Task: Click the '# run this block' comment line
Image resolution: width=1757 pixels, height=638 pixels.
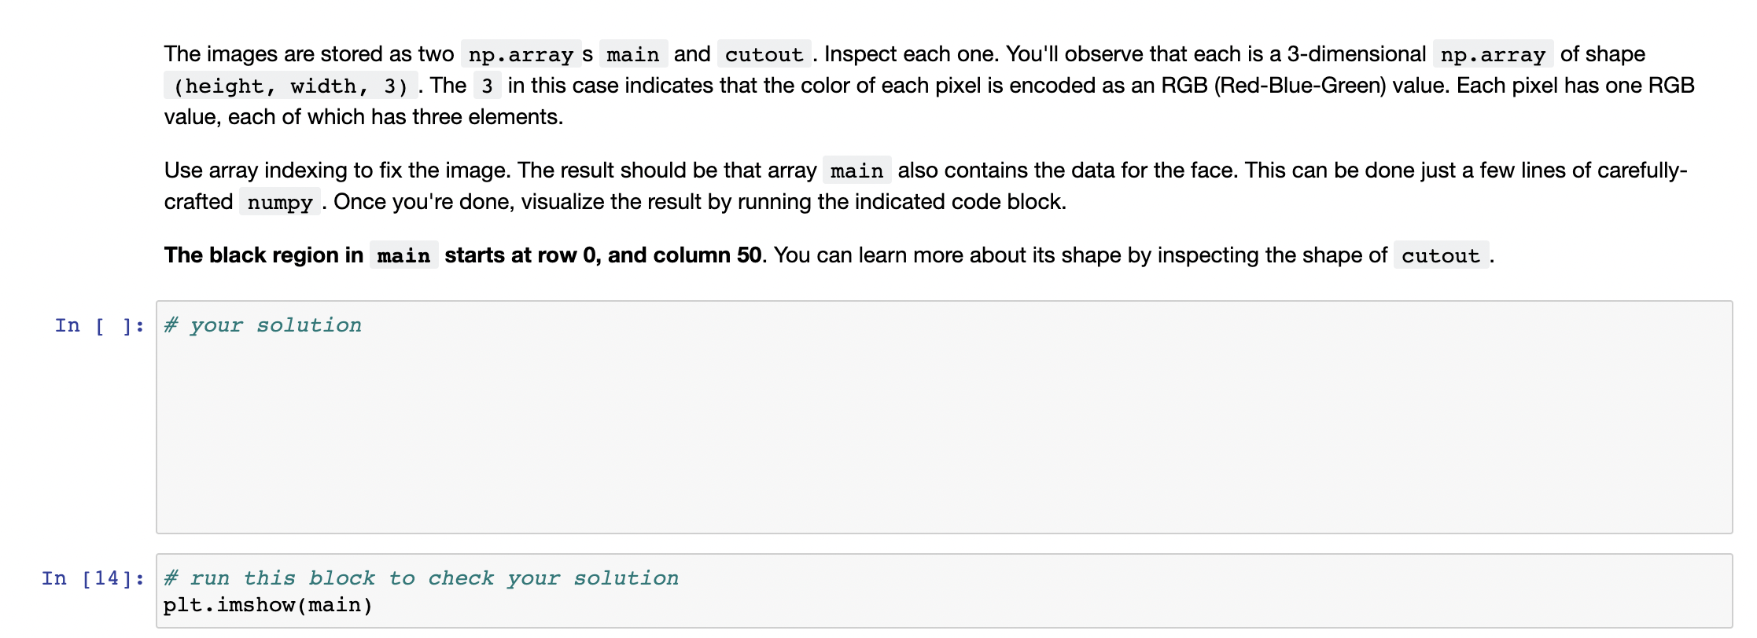Action: [x=421, y=578]
